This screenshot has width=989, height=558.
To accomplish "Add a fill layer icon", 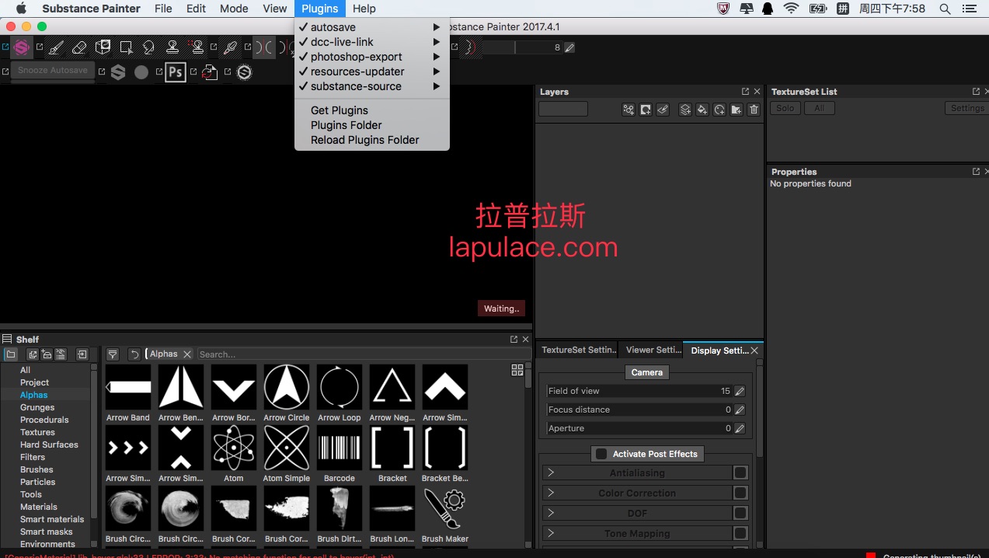I will click(702, 110).
